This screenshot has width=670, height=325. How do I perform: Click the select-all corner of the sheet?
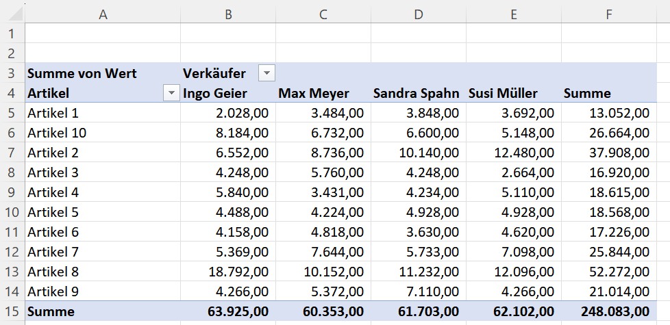coord(12,14)
